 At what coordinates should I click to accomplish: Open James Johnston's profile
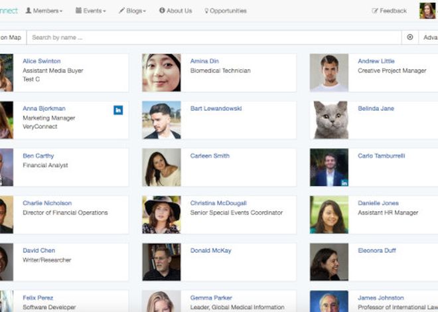coord(381,298)
